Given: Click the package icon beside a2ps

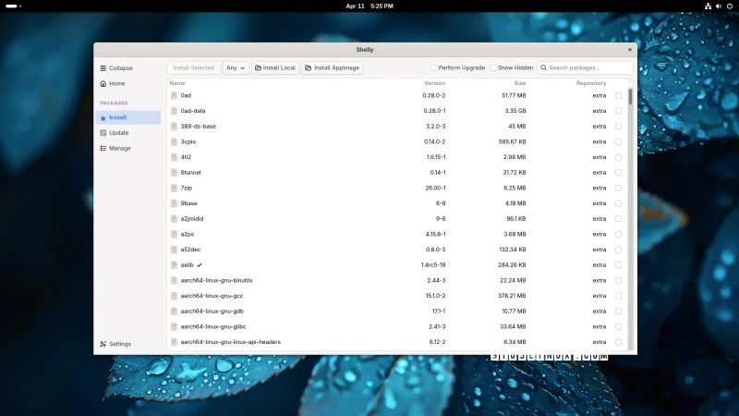Looking at the screenshot, I should point(174,234).
